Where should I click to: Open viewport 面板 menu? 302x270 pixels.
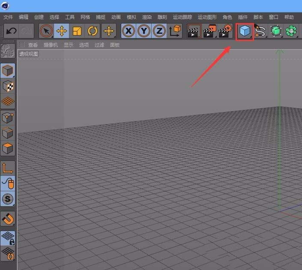click(x=115, y=45)
